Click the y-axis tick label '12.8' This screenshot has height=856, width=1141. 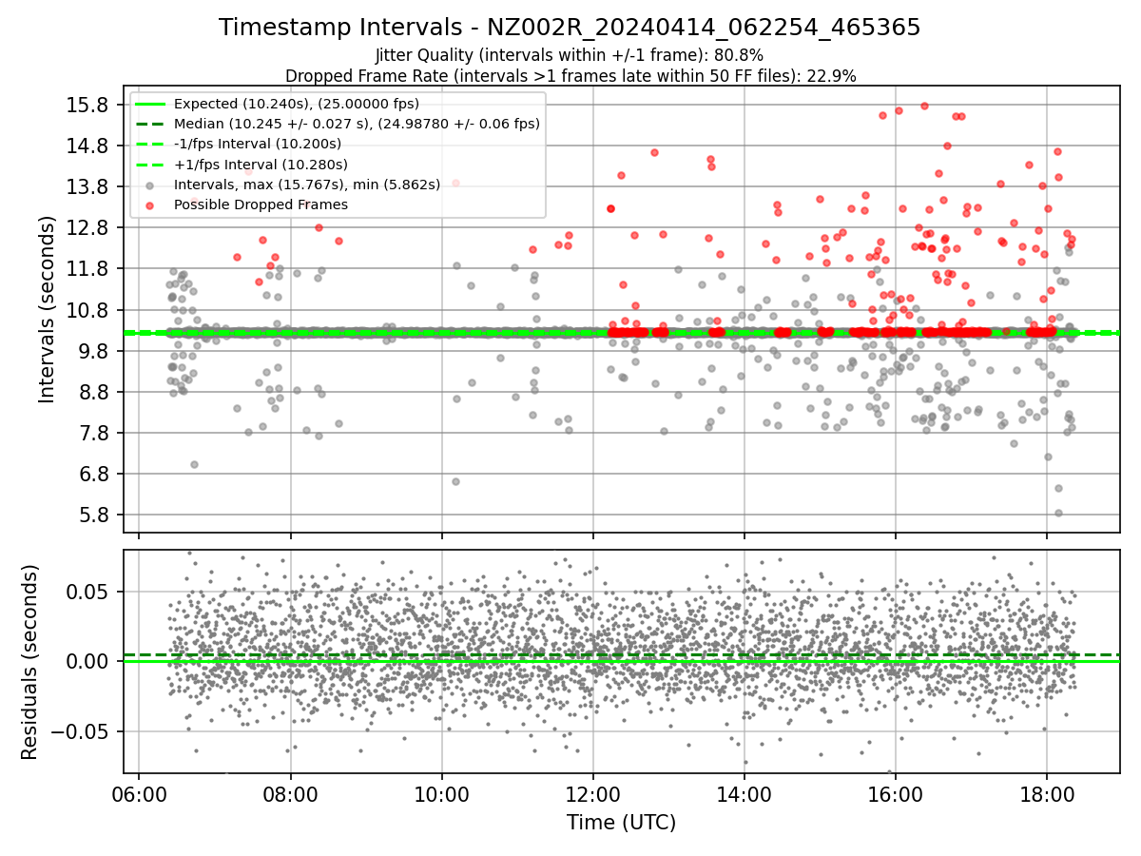[x=87, y=227]
